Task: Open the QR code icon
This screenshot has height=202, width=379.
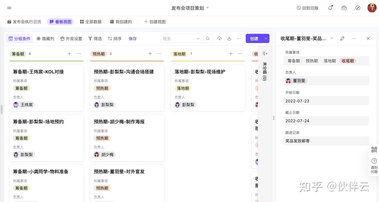Action: click(374, 150)
